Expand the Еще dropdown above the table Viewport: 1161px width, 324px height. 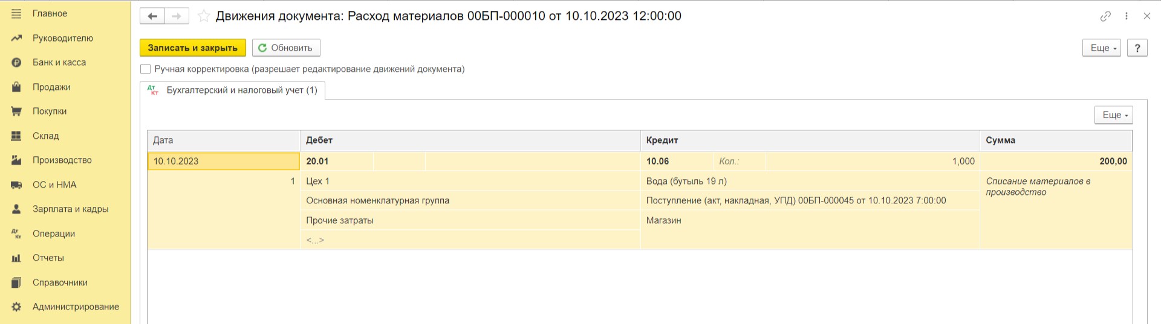1114,115
